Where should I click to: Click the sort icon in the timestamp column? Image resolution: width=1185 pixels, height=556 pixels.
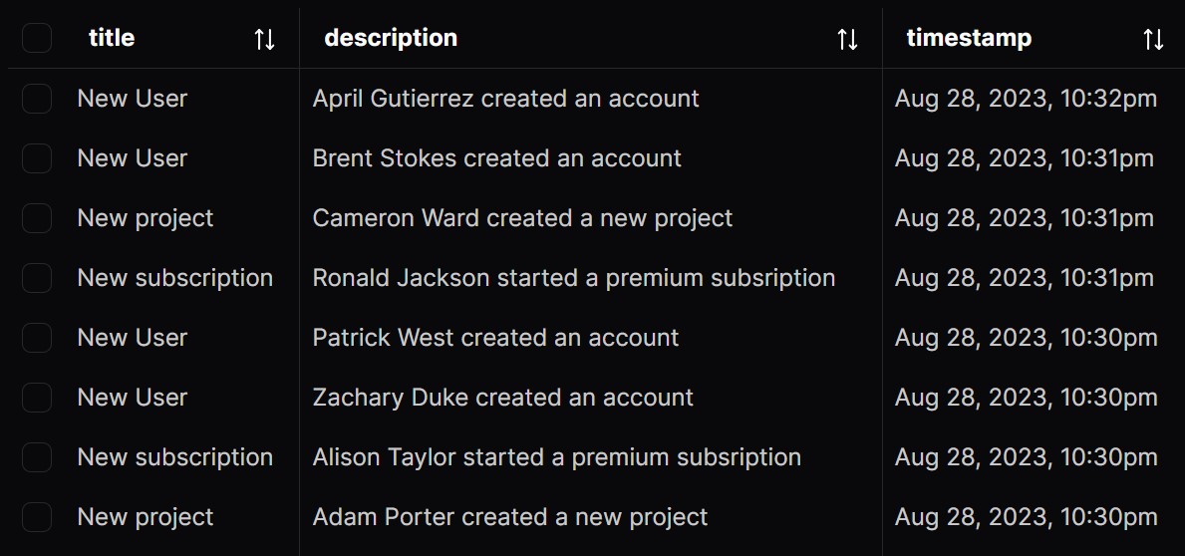(1153, 39)
